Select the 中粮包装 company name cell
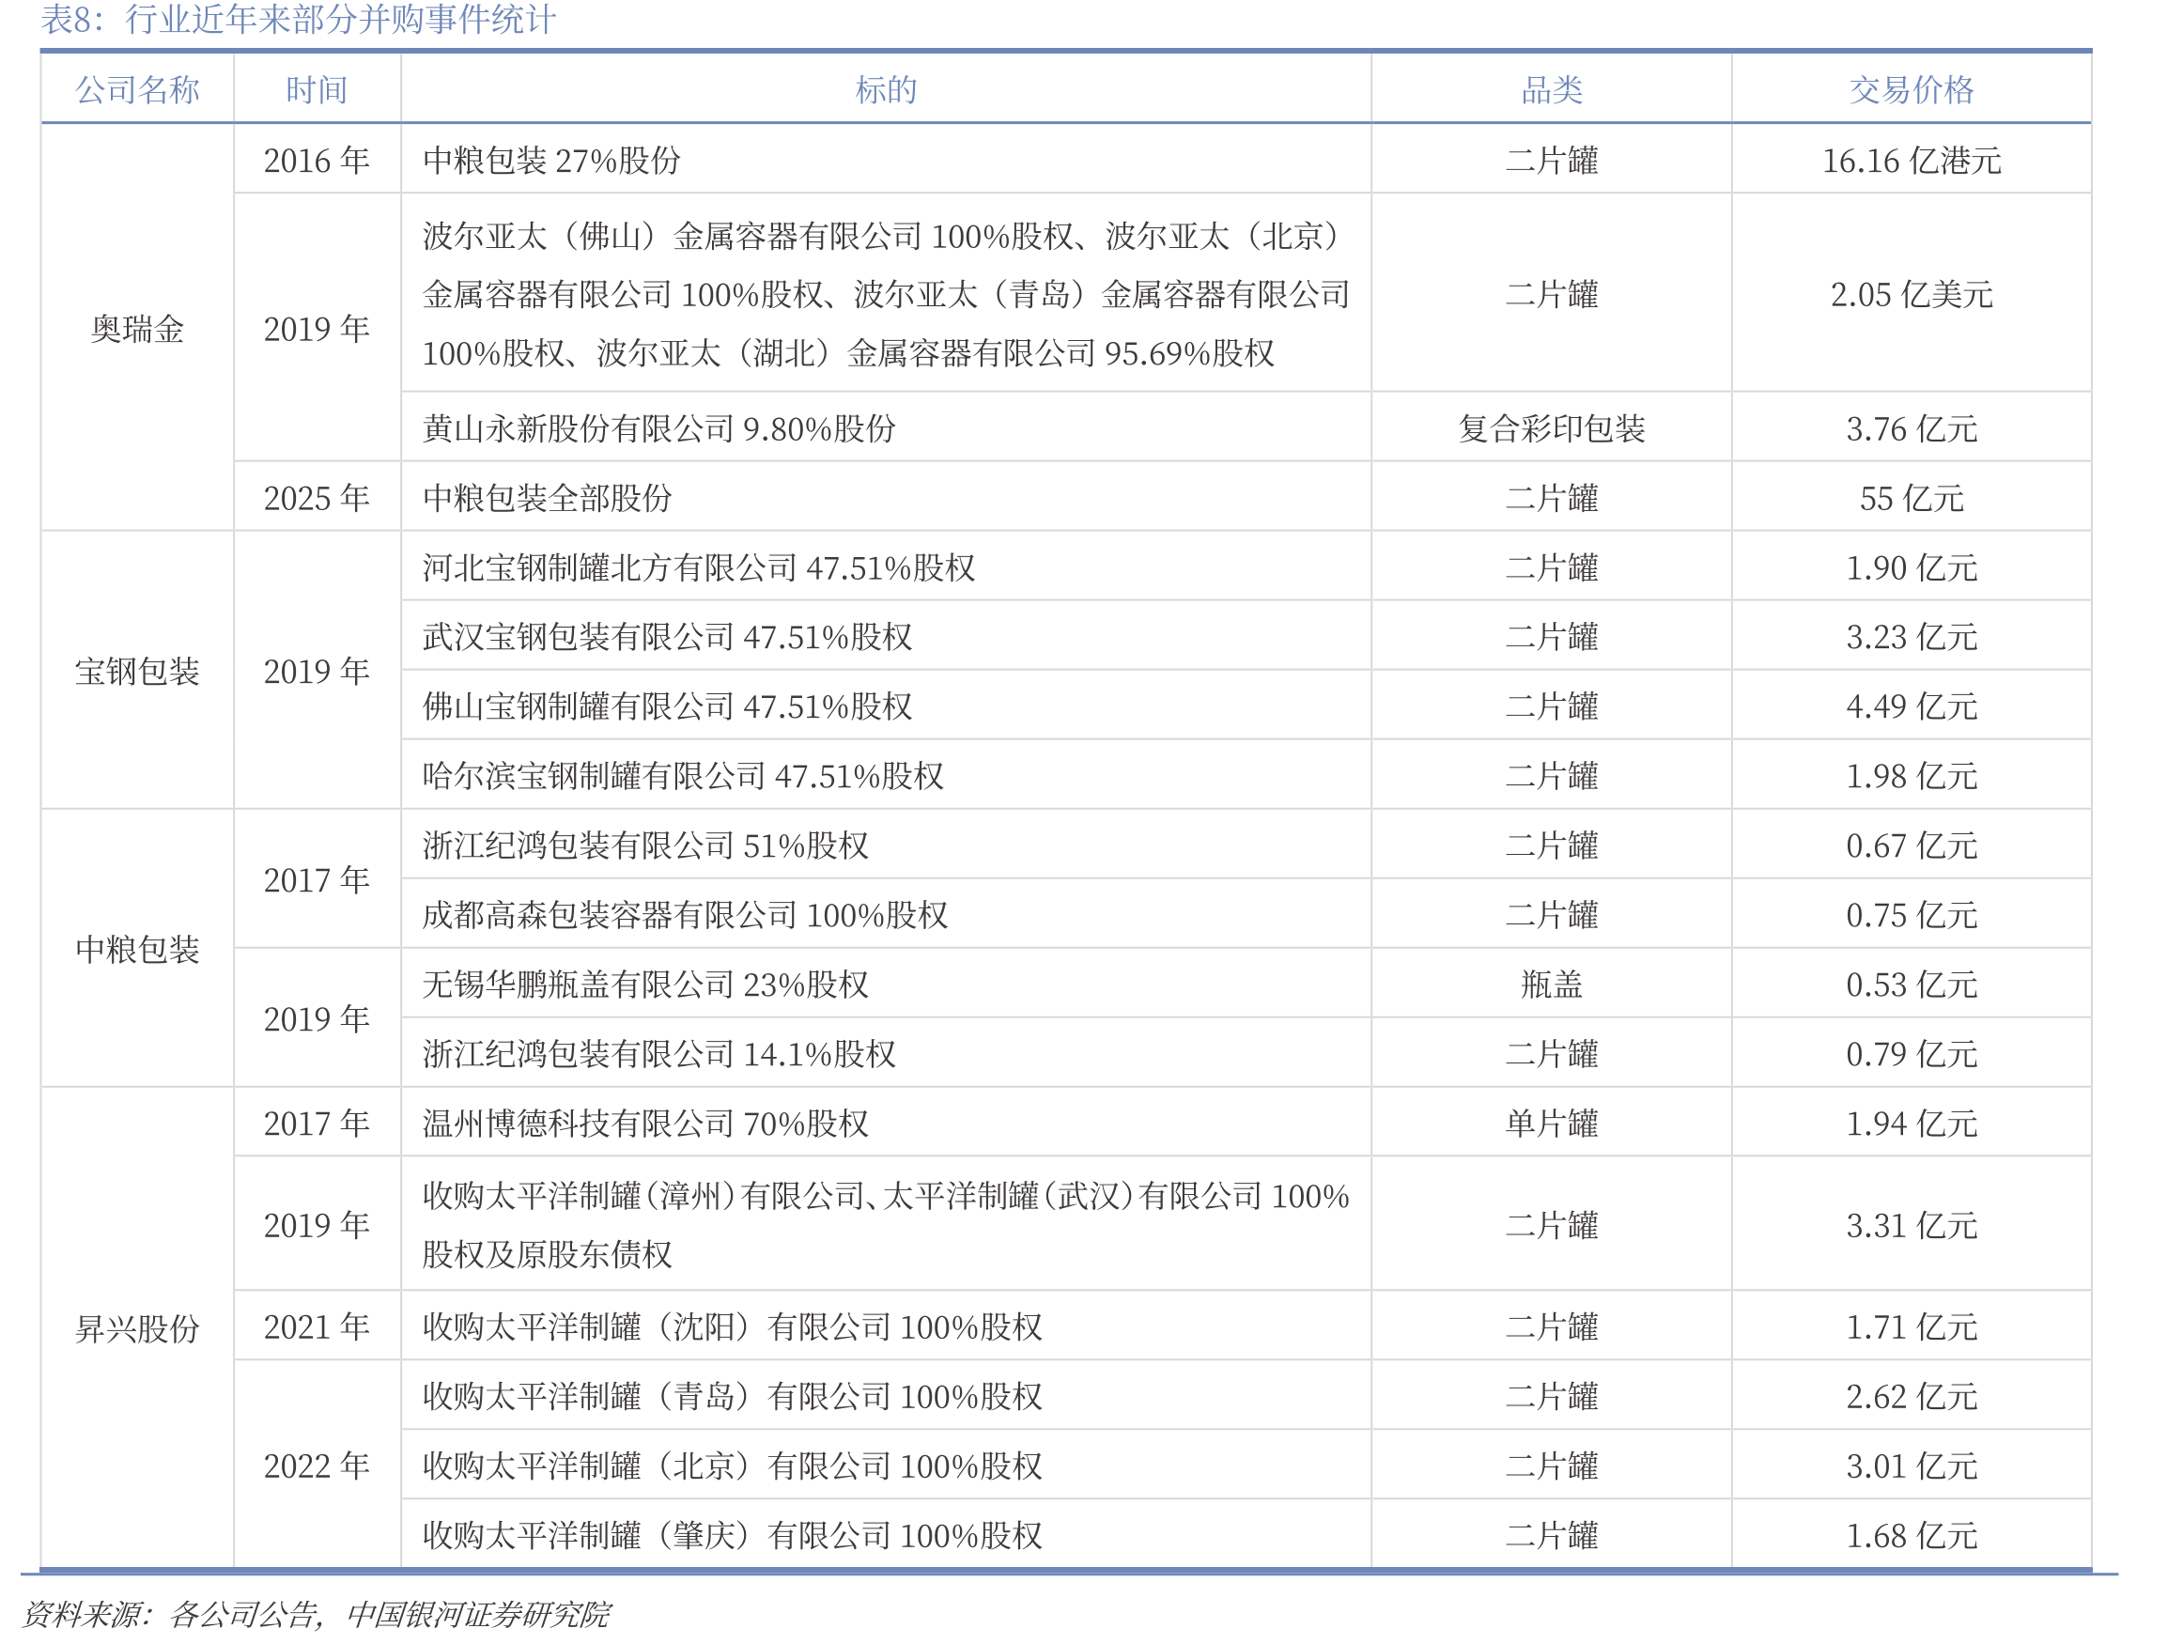 coord(137,950)
